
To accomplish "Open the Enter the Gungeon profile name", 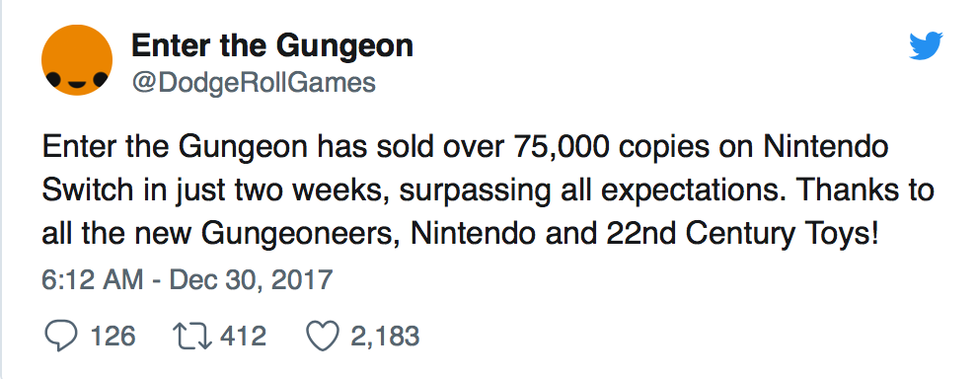I will 272,45.
